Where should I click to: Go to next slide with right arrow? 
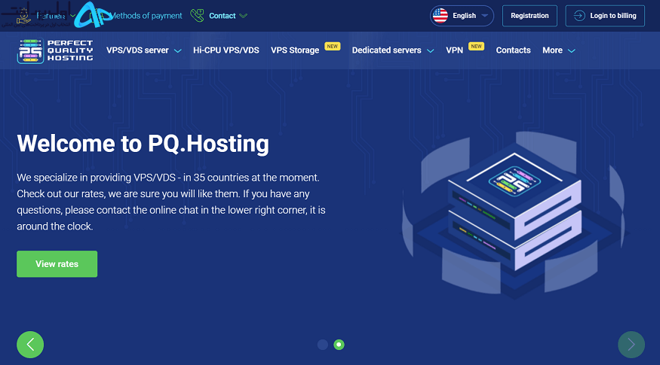click(631, 345)
